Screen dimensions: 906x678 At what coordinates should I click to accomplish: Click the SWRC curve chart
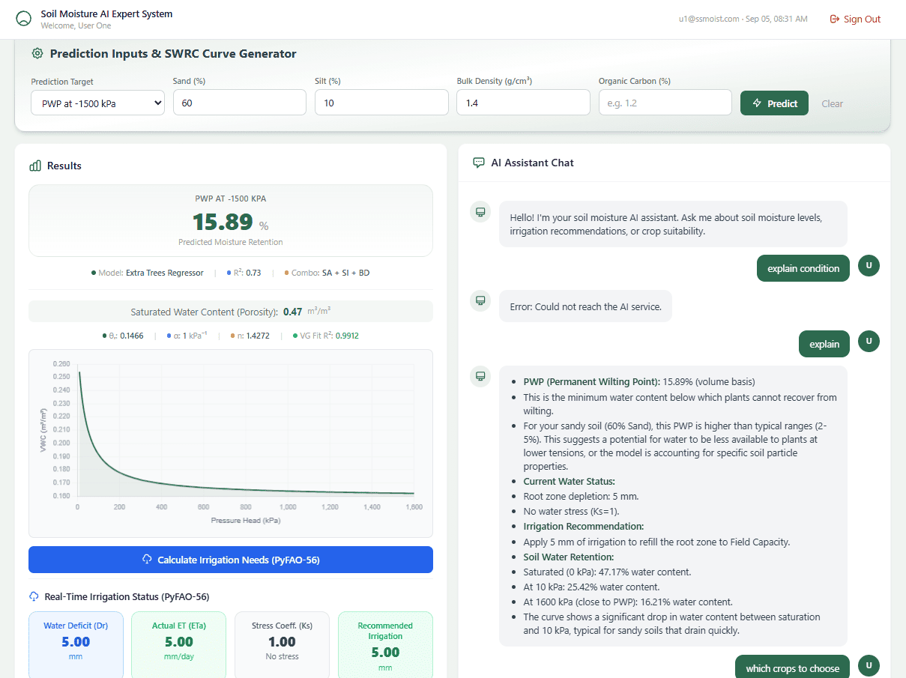click(231, 443)
